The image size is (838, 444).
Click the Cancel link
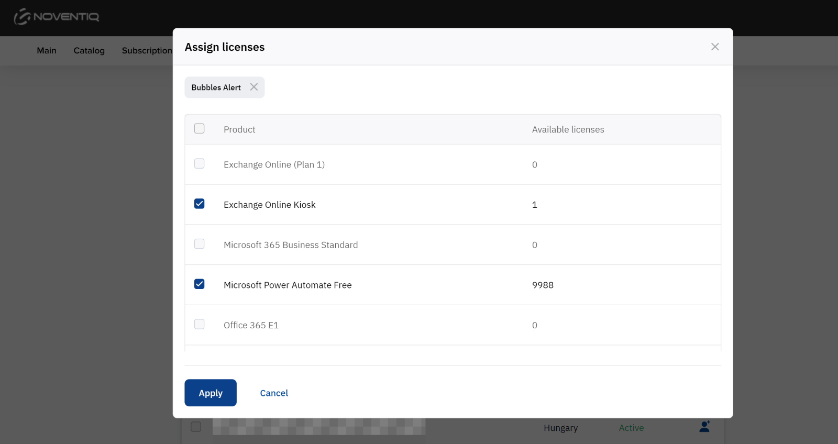(274, 393)
